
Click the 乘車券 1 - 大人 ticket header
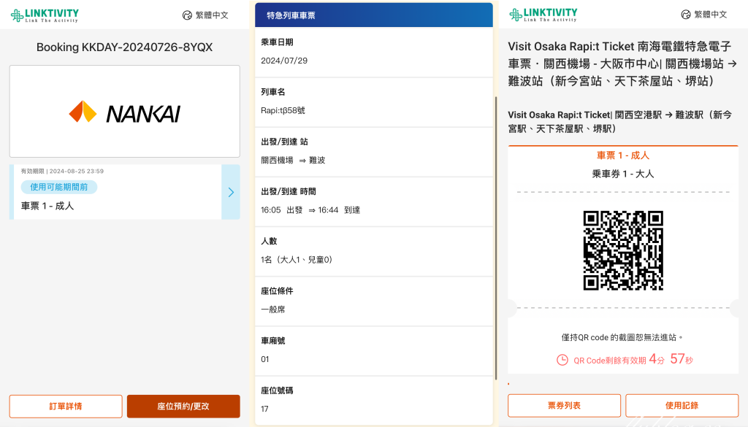tap(624, 171)
